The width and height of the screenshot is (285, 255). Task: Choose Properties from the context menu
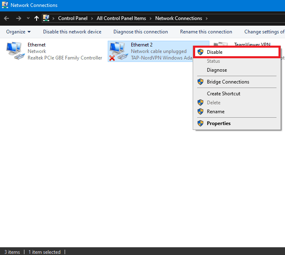pos(218,123)
